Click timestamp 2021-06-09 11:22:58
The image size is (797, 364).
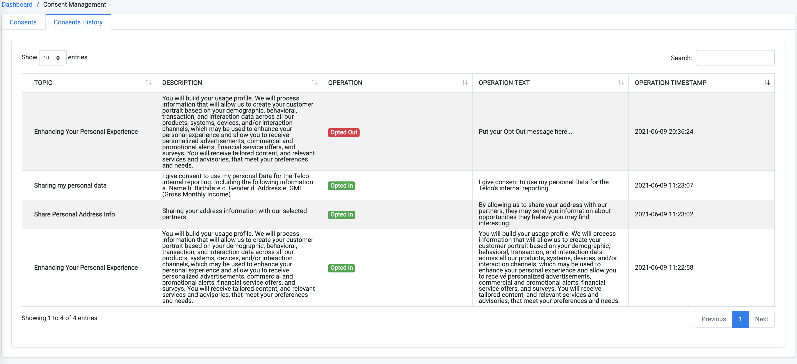664,267
